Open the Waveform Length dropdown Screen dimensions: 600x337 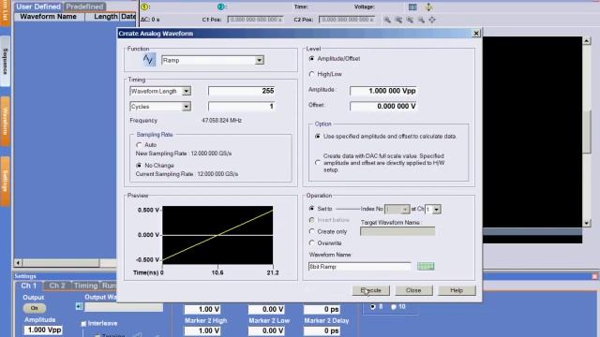pyautogui.click(x=187, y=91)
